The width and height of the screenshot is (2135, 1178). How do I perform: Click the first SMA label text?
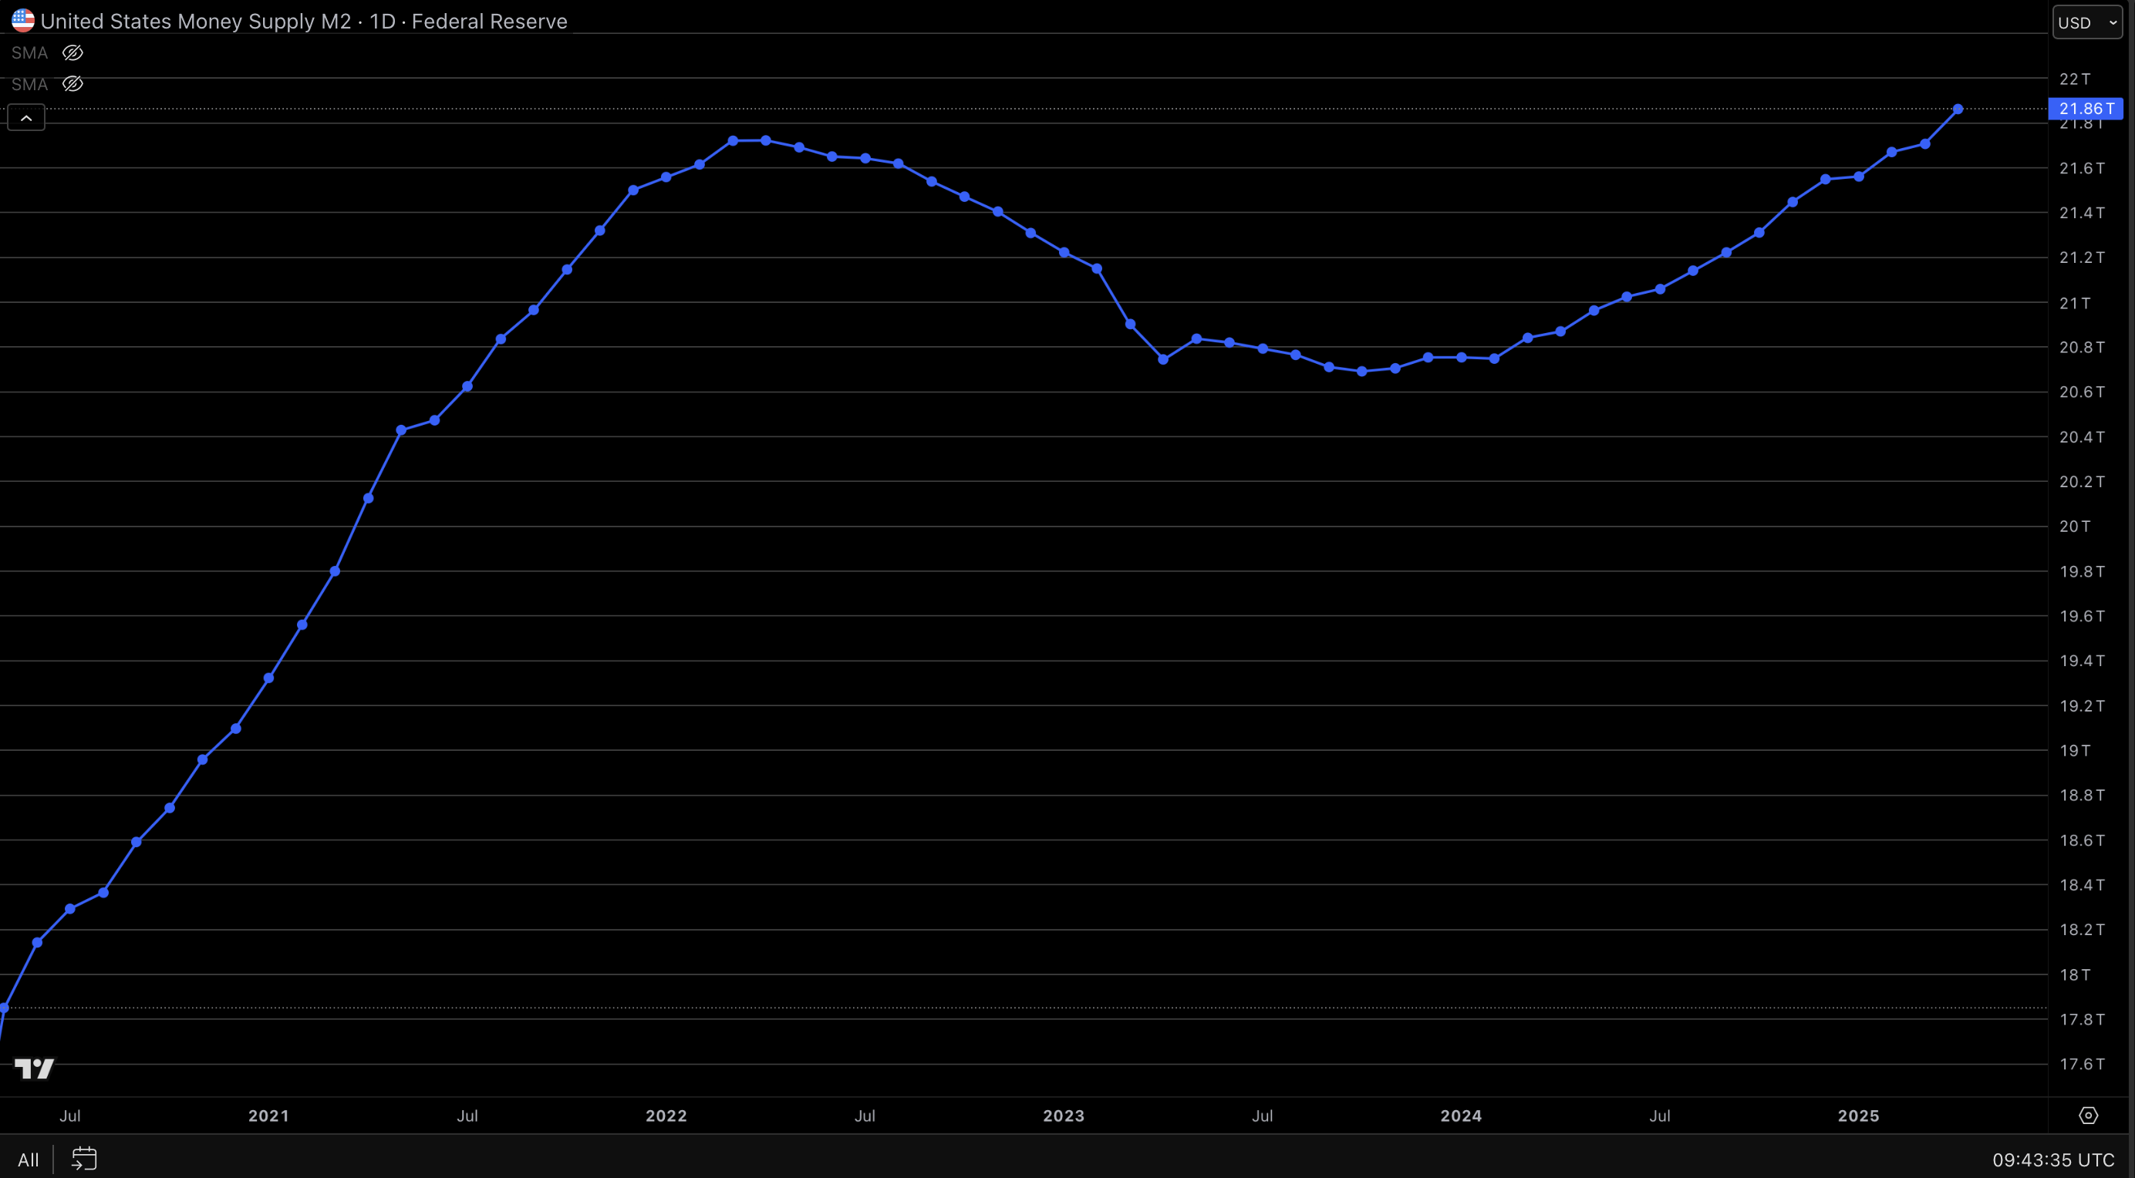(x=29, y=52)
